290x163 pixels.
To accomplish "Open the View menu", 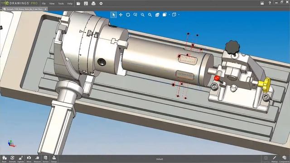I will coord(52,4).
